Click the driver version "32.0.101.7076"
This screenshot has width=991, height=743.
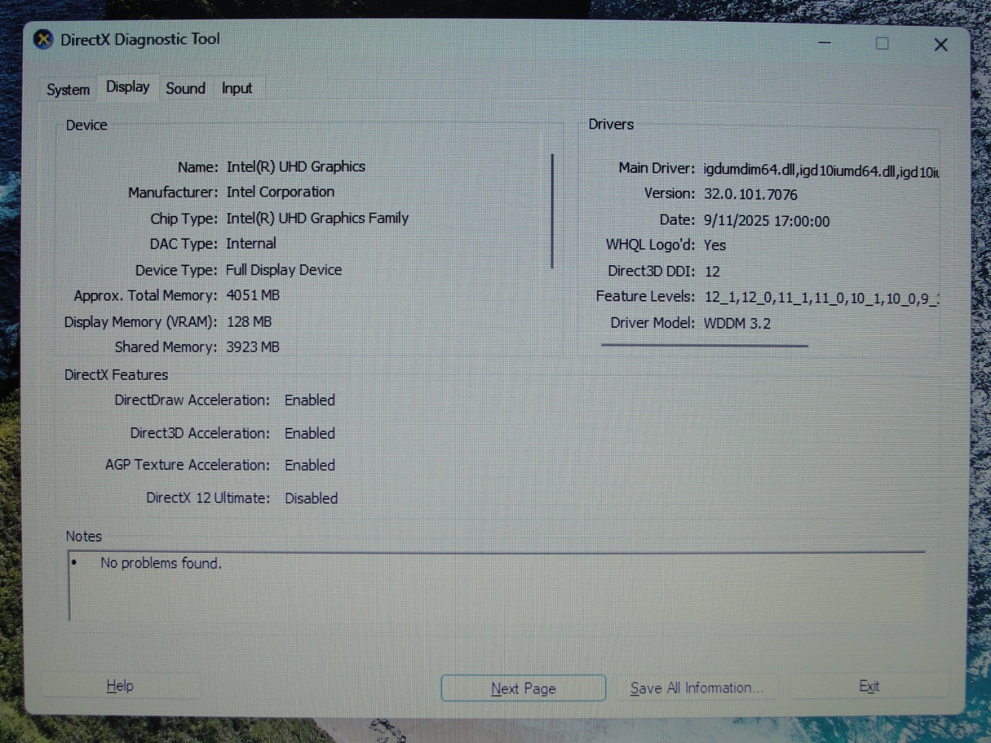pos(751,194)
